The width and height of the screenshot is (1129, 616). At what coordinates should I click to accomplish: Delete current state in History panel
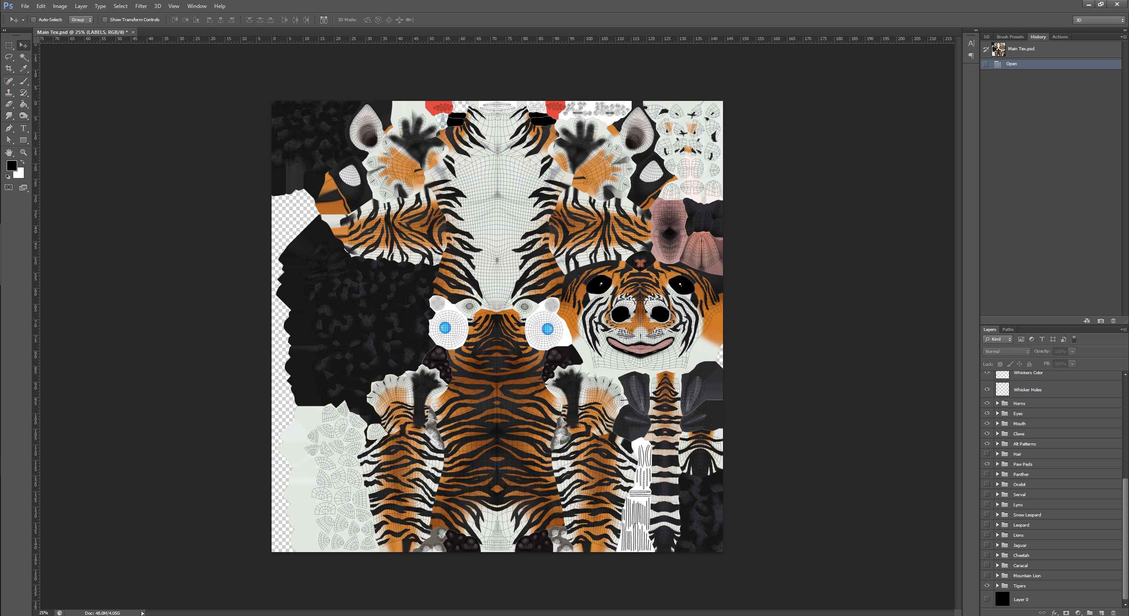point(1114,321)
